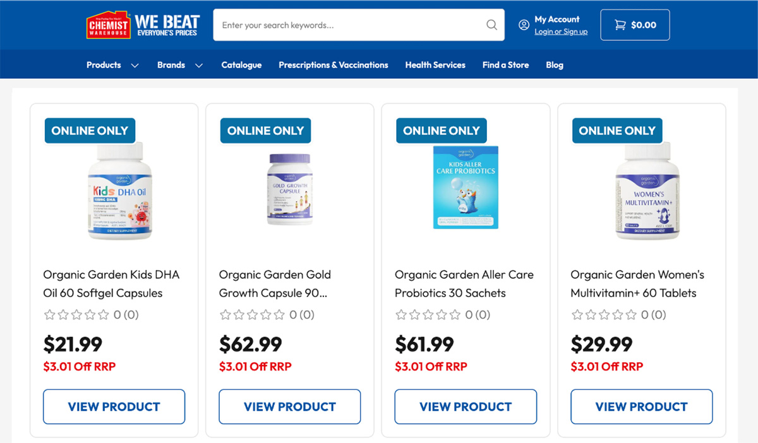The width and height of the screenshot is (758, 443).
Task: View product for Kids DHA Oil
Action: (x=114, y=406)
